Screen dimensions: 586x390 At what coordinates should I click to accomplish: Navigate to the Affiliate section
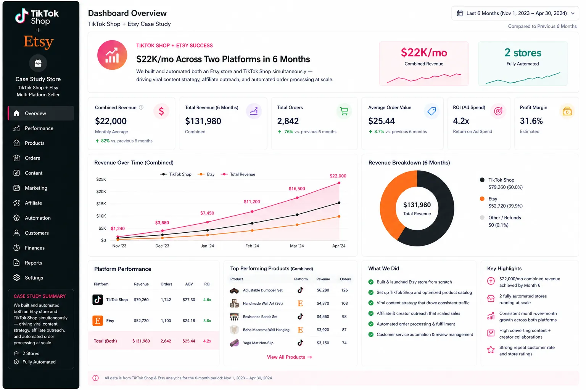pyautogui.click(x=41, y=203)
